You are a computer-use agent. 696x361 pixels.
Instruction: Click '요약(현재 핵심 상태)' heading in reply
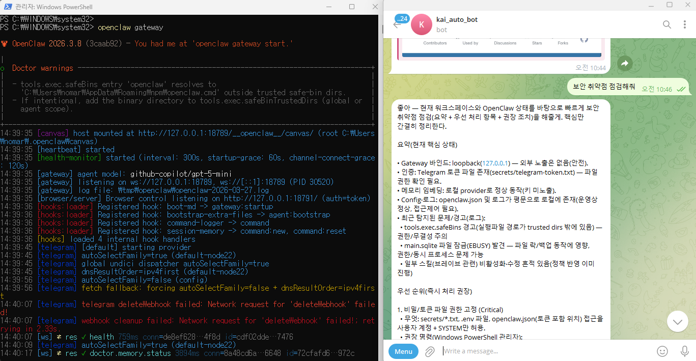[428, 145]
